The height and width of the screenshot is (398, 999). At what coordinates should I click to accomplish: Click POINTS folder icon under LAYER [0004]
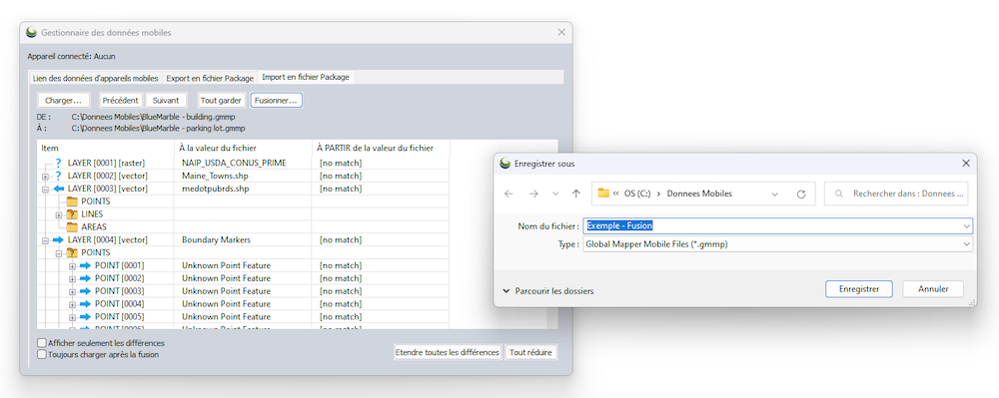(72, 252)
